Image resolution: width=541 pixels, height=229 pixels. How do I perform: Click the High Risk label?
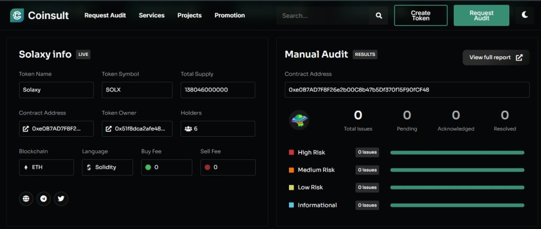[x=312, y=152]
